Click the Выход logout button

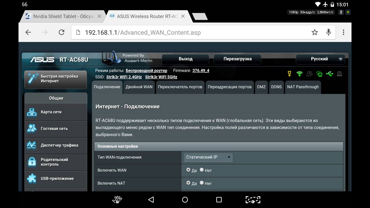pos(186,59)
